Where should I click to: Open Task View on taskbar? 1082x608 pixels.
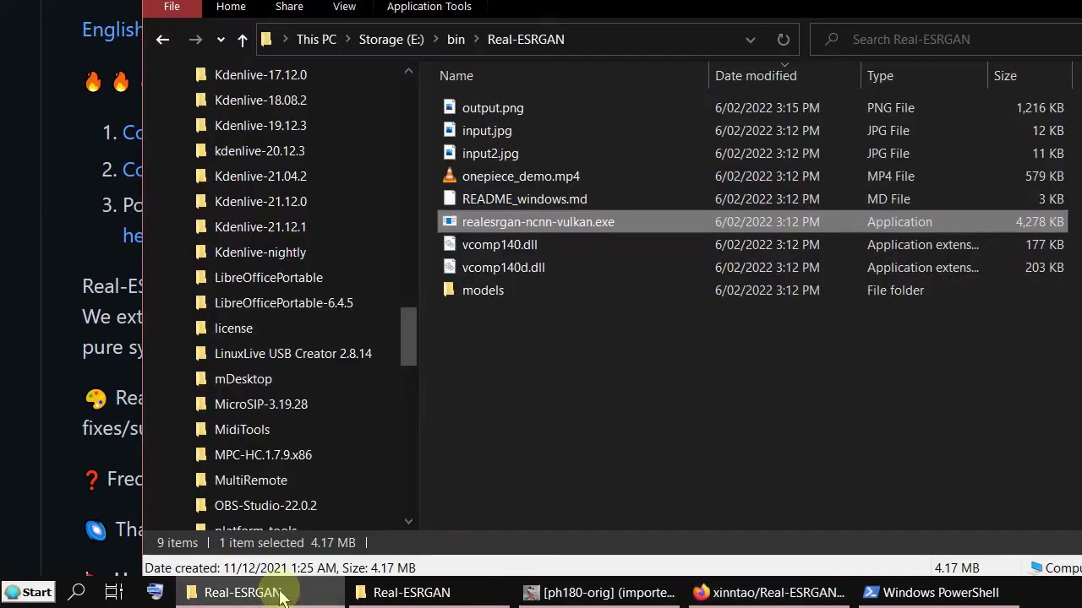(114, 593)
